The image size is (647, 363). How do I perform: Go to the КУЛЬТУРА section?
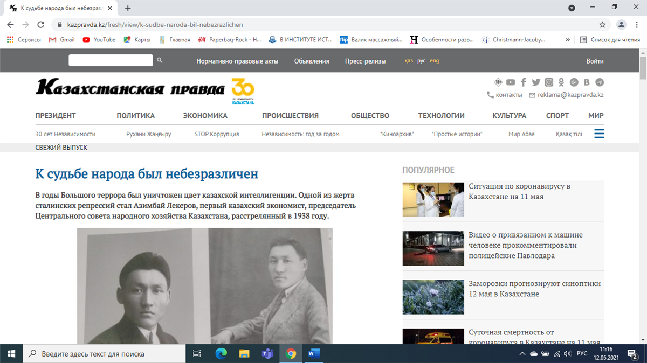tap(509, 116)
